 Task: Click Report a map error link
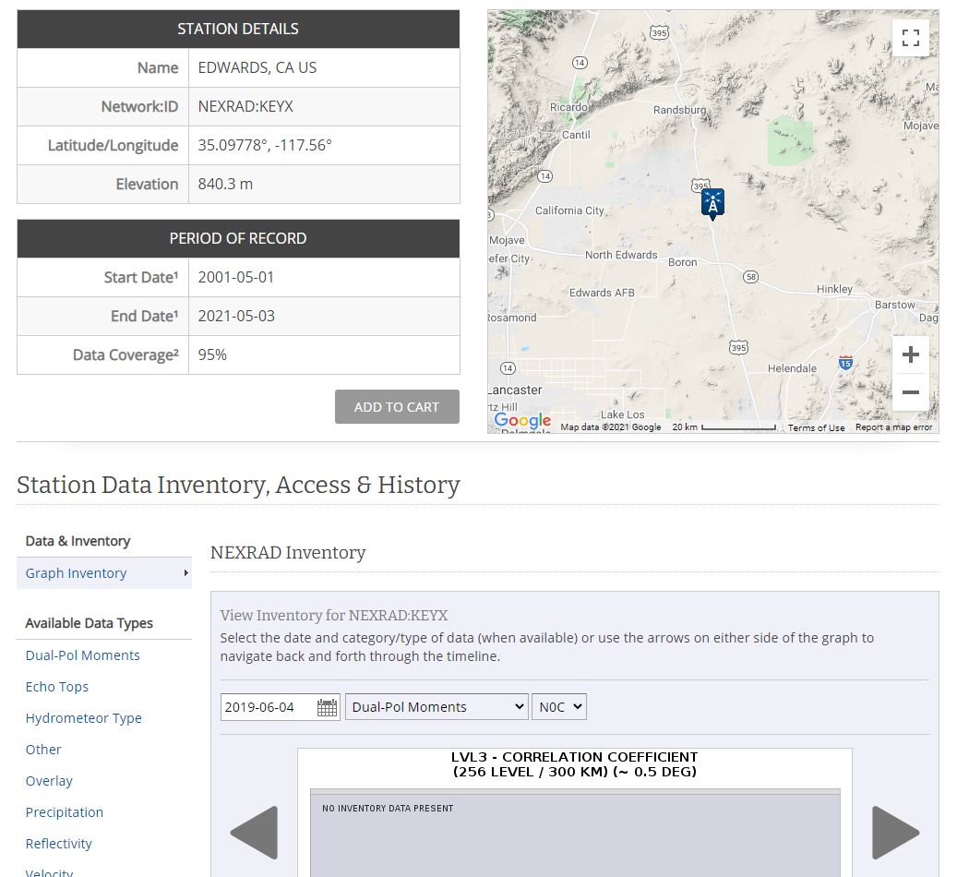[893, 427]
